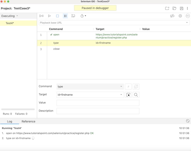Switch to the Reference tab

point(28,121)
